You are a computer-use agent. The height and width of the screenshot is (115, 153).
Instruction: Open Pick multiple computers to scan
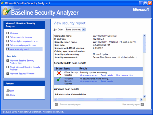pos(24,41)
